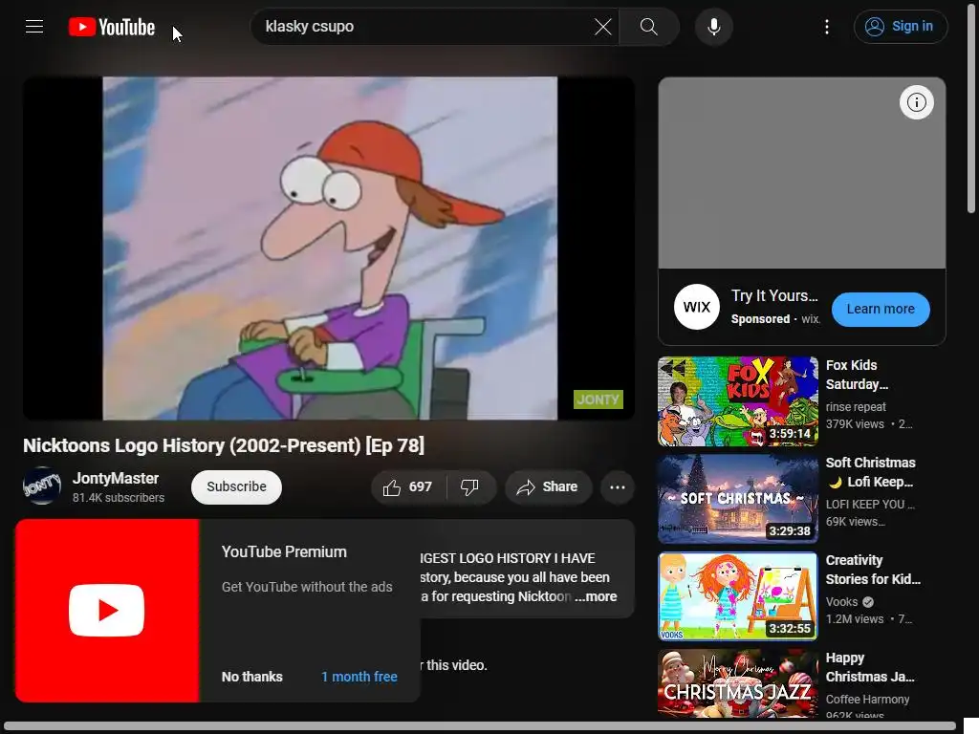This screenshot has height=734, width=979.
Task: Open Happy Christmas Ja... video title
Action: 870,667
